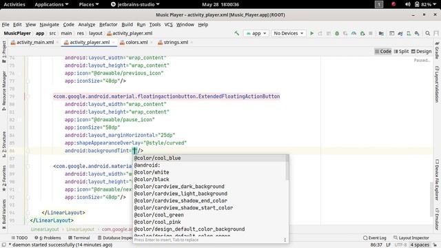The height and width of the screenshot is (248, 441).
Task: Open the File menu
Action: pos(6,25)
